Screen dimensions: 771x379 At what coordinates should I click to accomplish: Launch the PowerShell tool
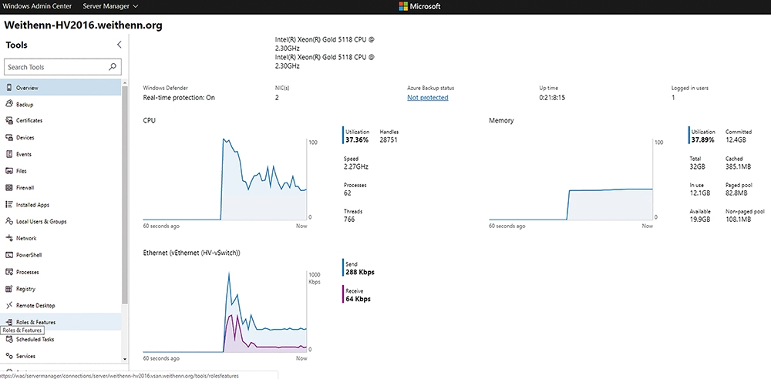[60, 255]
